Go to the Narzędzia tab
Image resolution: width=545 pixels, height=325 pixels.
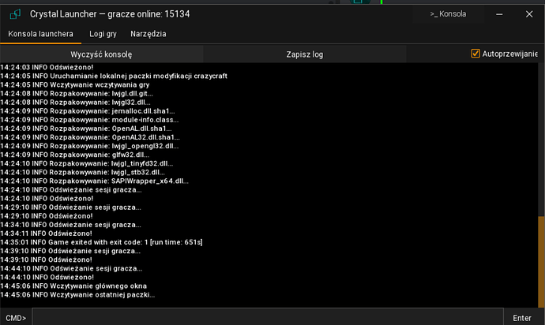[148, 34]
